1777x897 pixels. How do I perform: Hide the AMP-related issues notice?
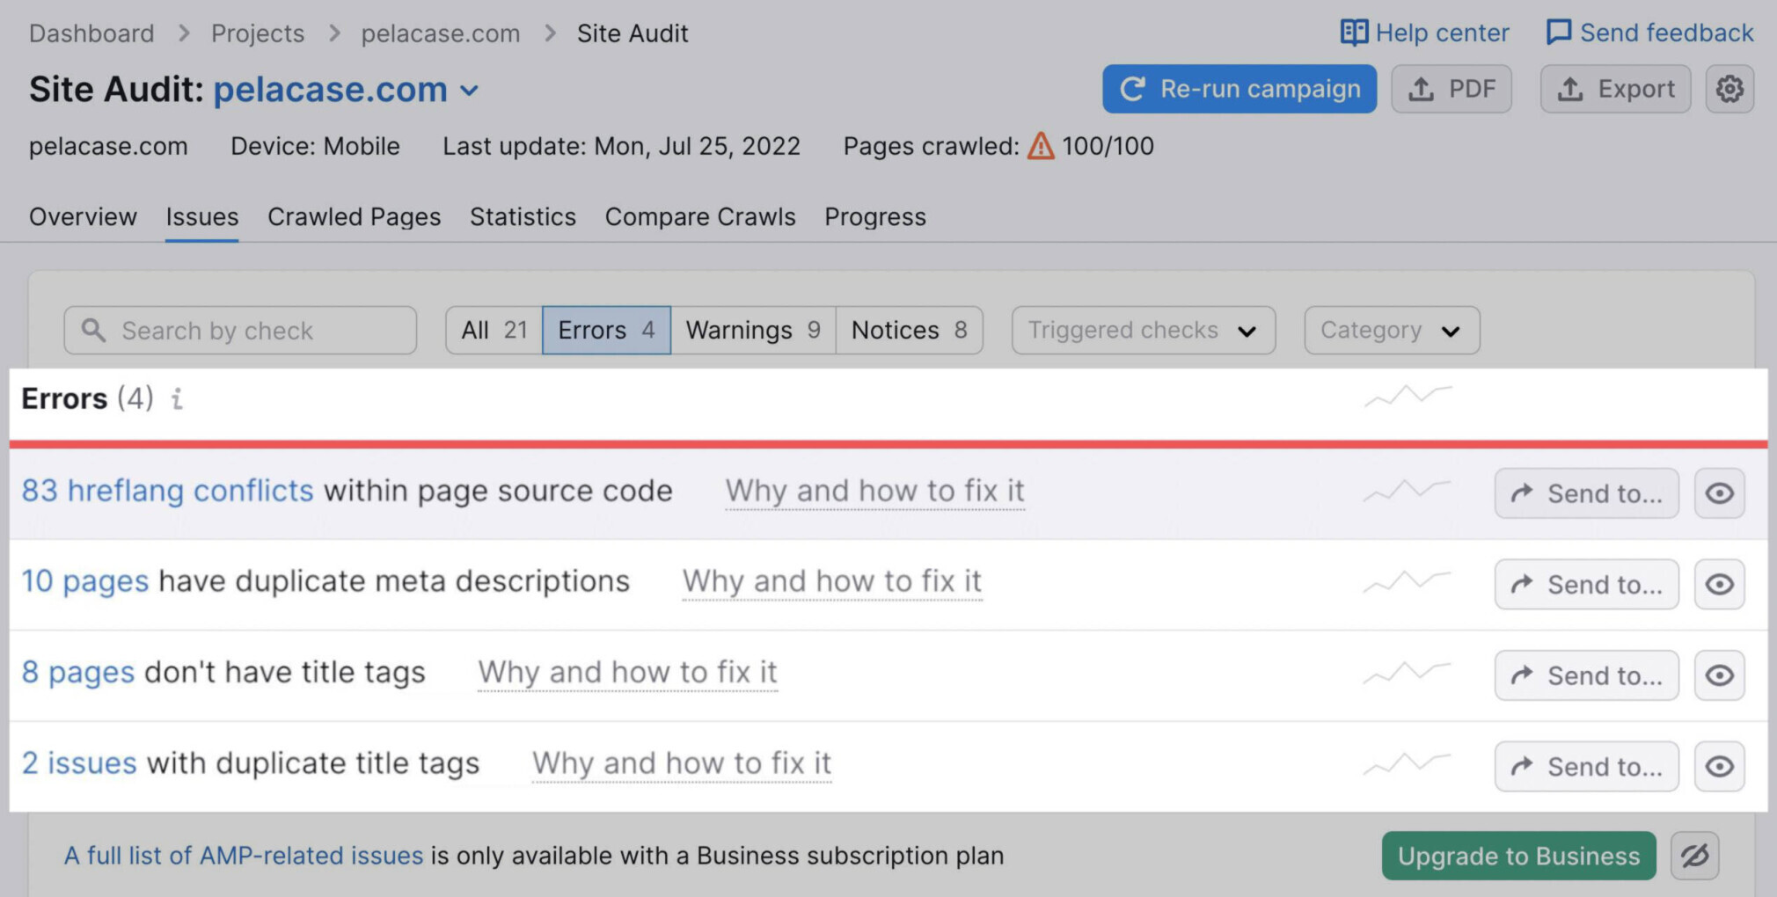[x=1694, y=856]
